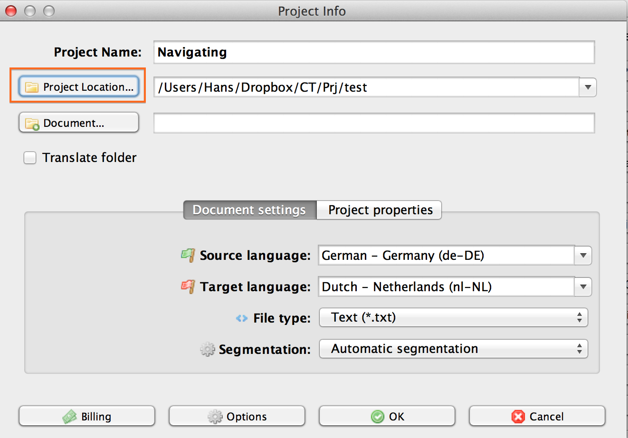The width and height of the screenshot is (628, 438).
Task: Click the Billing money icon
Action: (70, 417)
